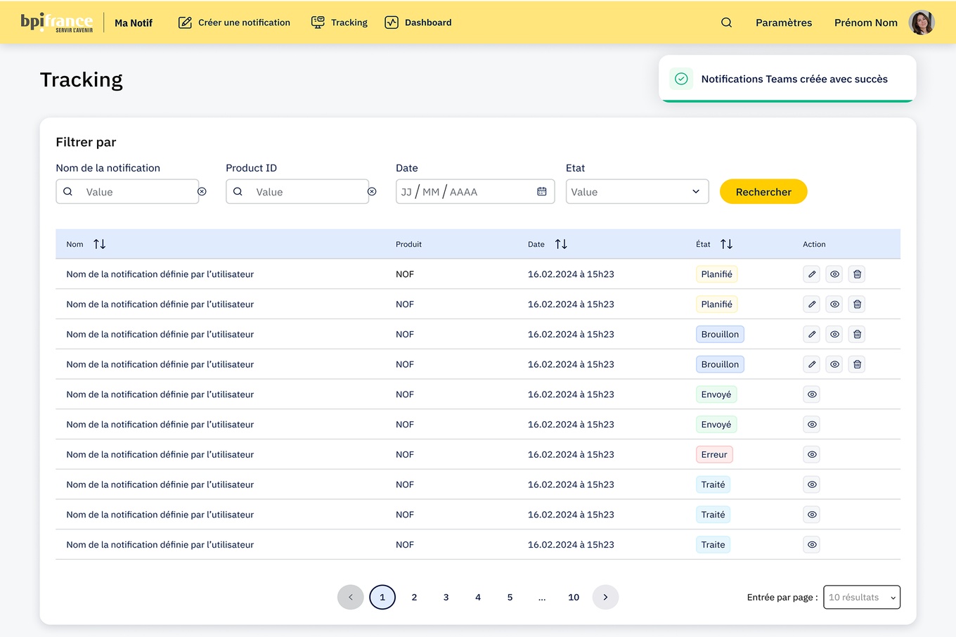
Task: Delete the first Brouillon notification
Action: pyautogui.click(x=857, y=334)
